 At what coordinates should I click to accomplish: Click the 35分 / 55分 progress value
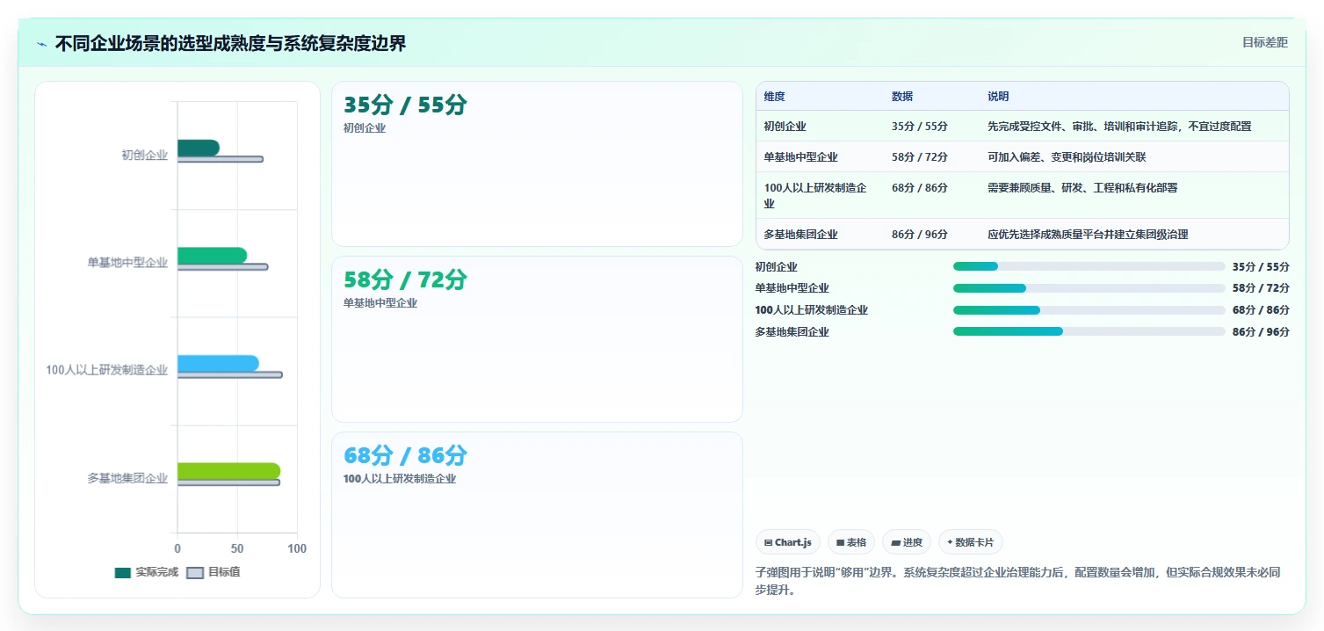click(1261, 266)
